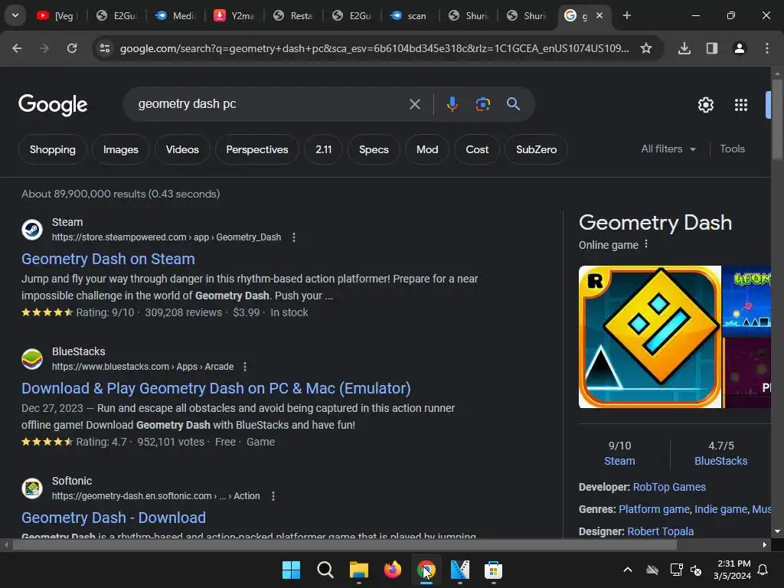This screenshot has width=784, height=588.
Task: Open Geometry Dash - Download Softonic link
Action: [113, 518]
